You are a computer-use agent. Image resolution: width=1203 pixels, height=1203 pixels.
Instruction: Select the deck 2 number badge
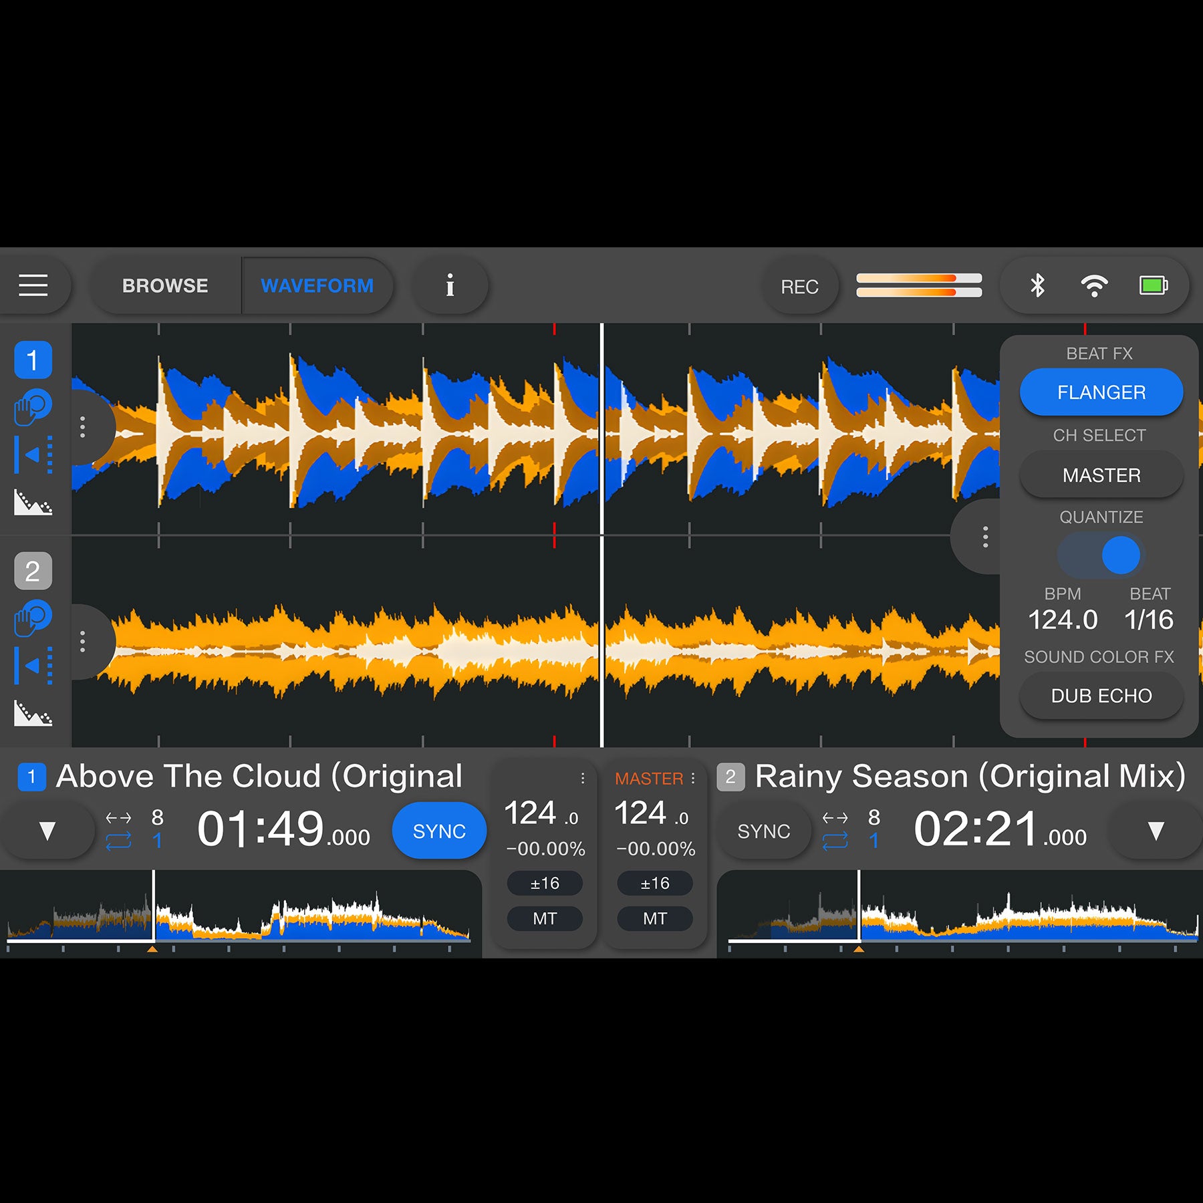(33, 571)
